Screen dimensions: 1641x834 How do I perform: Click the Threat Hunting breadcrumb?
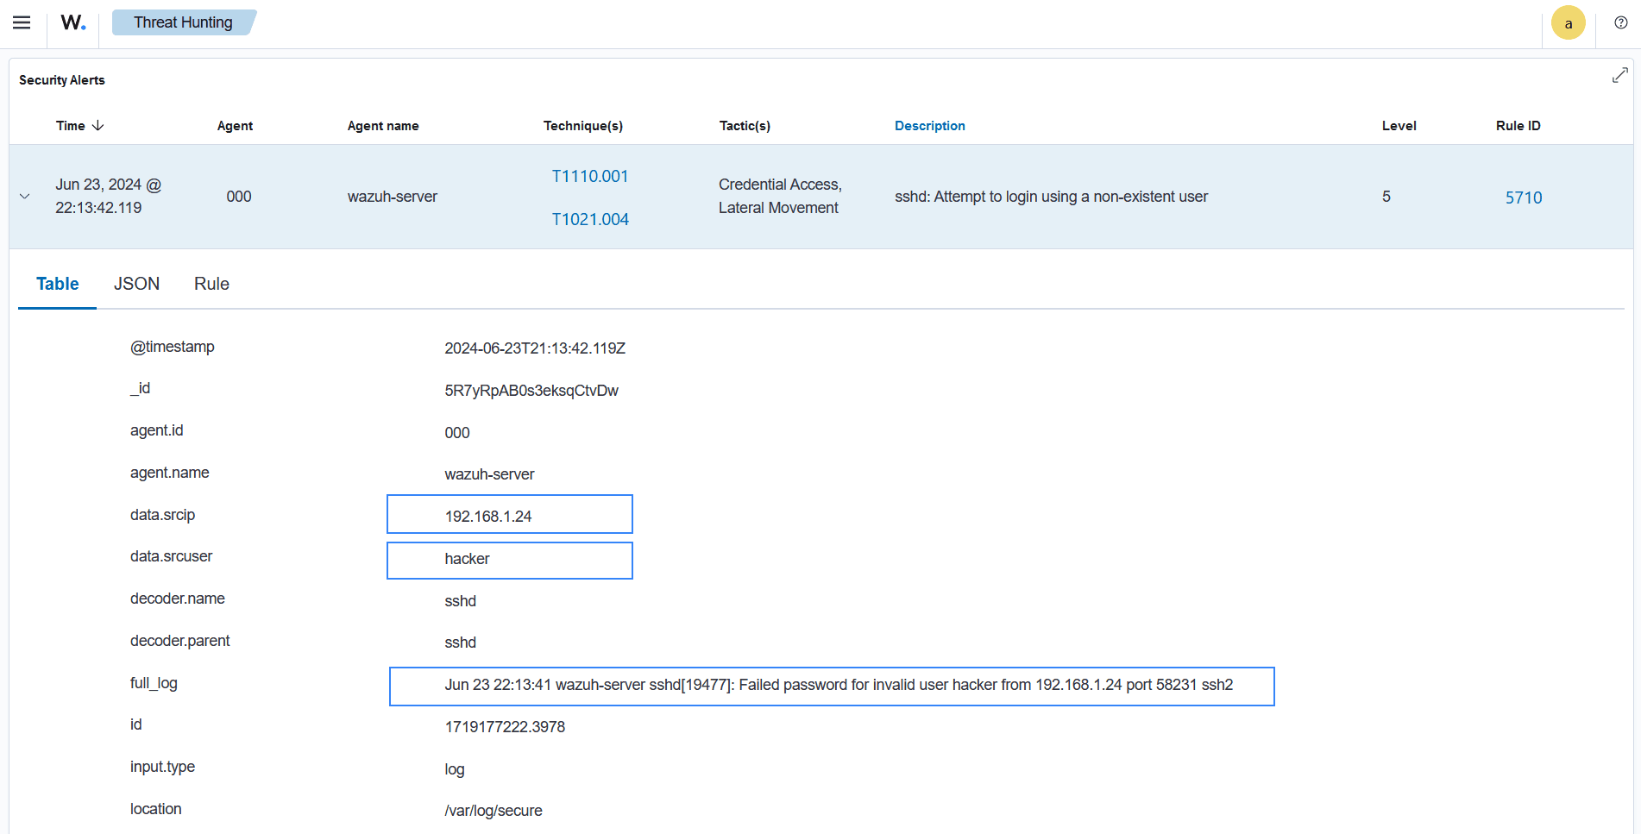[x=183, y=22]
